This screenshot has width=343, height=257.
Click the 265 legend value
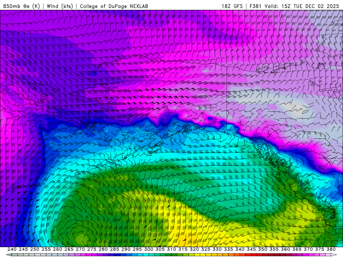pos(69,249)
